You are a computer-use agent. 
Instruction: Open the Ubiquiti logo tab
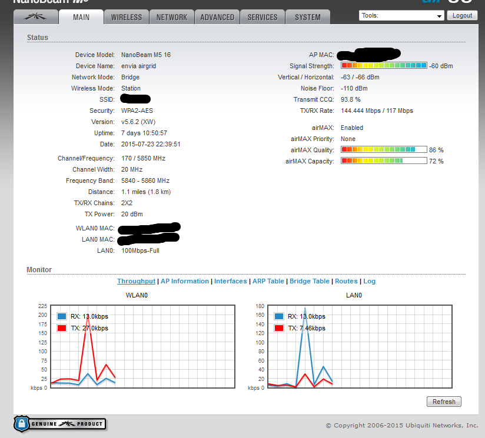36,17
